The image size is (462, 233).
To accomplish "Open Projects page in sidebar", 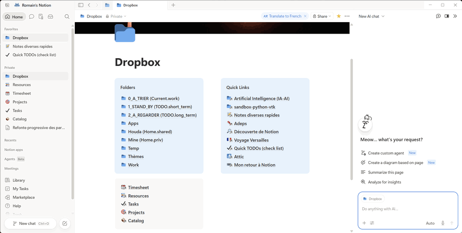I will (36, 102).
